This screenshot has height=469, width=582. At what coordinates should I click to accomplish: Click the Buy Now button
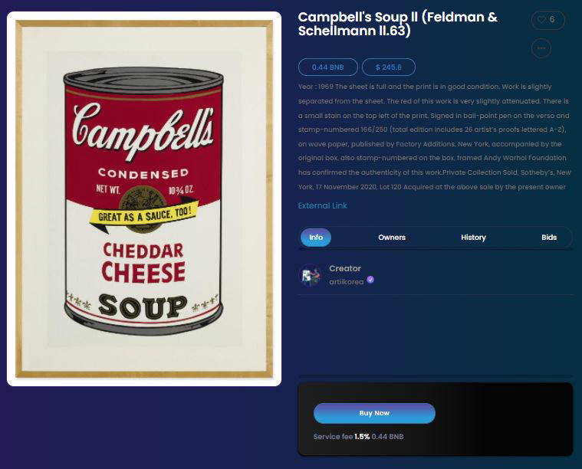[x=374, y=413]
